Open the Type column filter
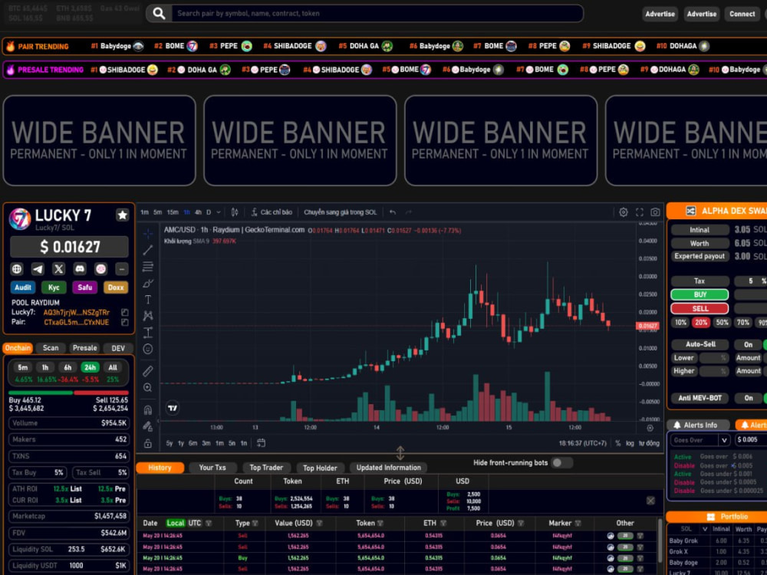 pos(255,524)
